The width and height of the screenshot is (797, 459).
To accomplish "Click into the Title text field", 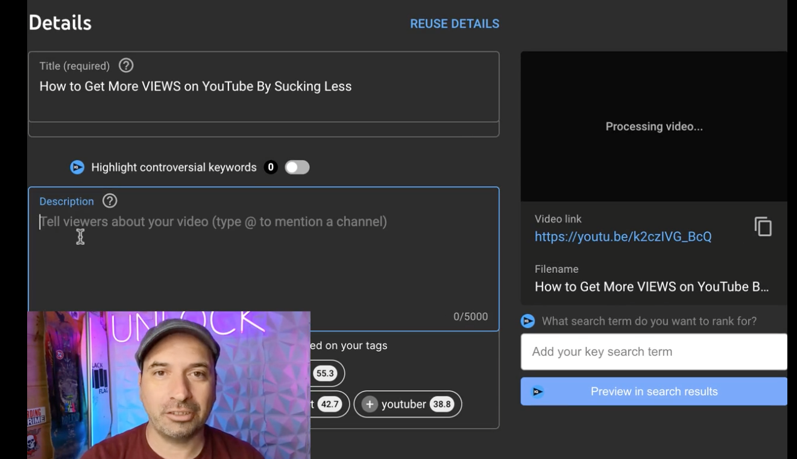I will pos(263,87).
